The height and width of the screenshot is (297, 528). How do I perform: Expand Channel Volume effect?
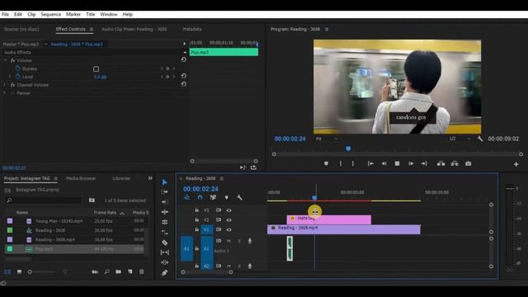pyautogui.click(x=5, y=85)
